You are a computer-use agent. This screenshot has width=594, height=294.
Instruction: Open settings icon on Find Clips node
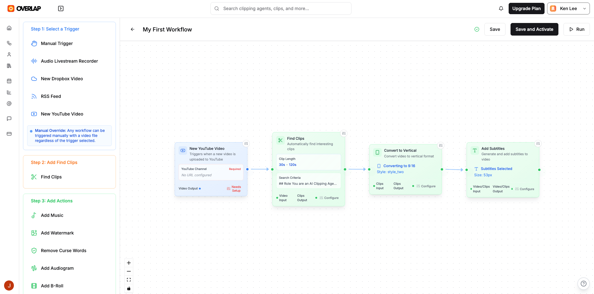344,133
